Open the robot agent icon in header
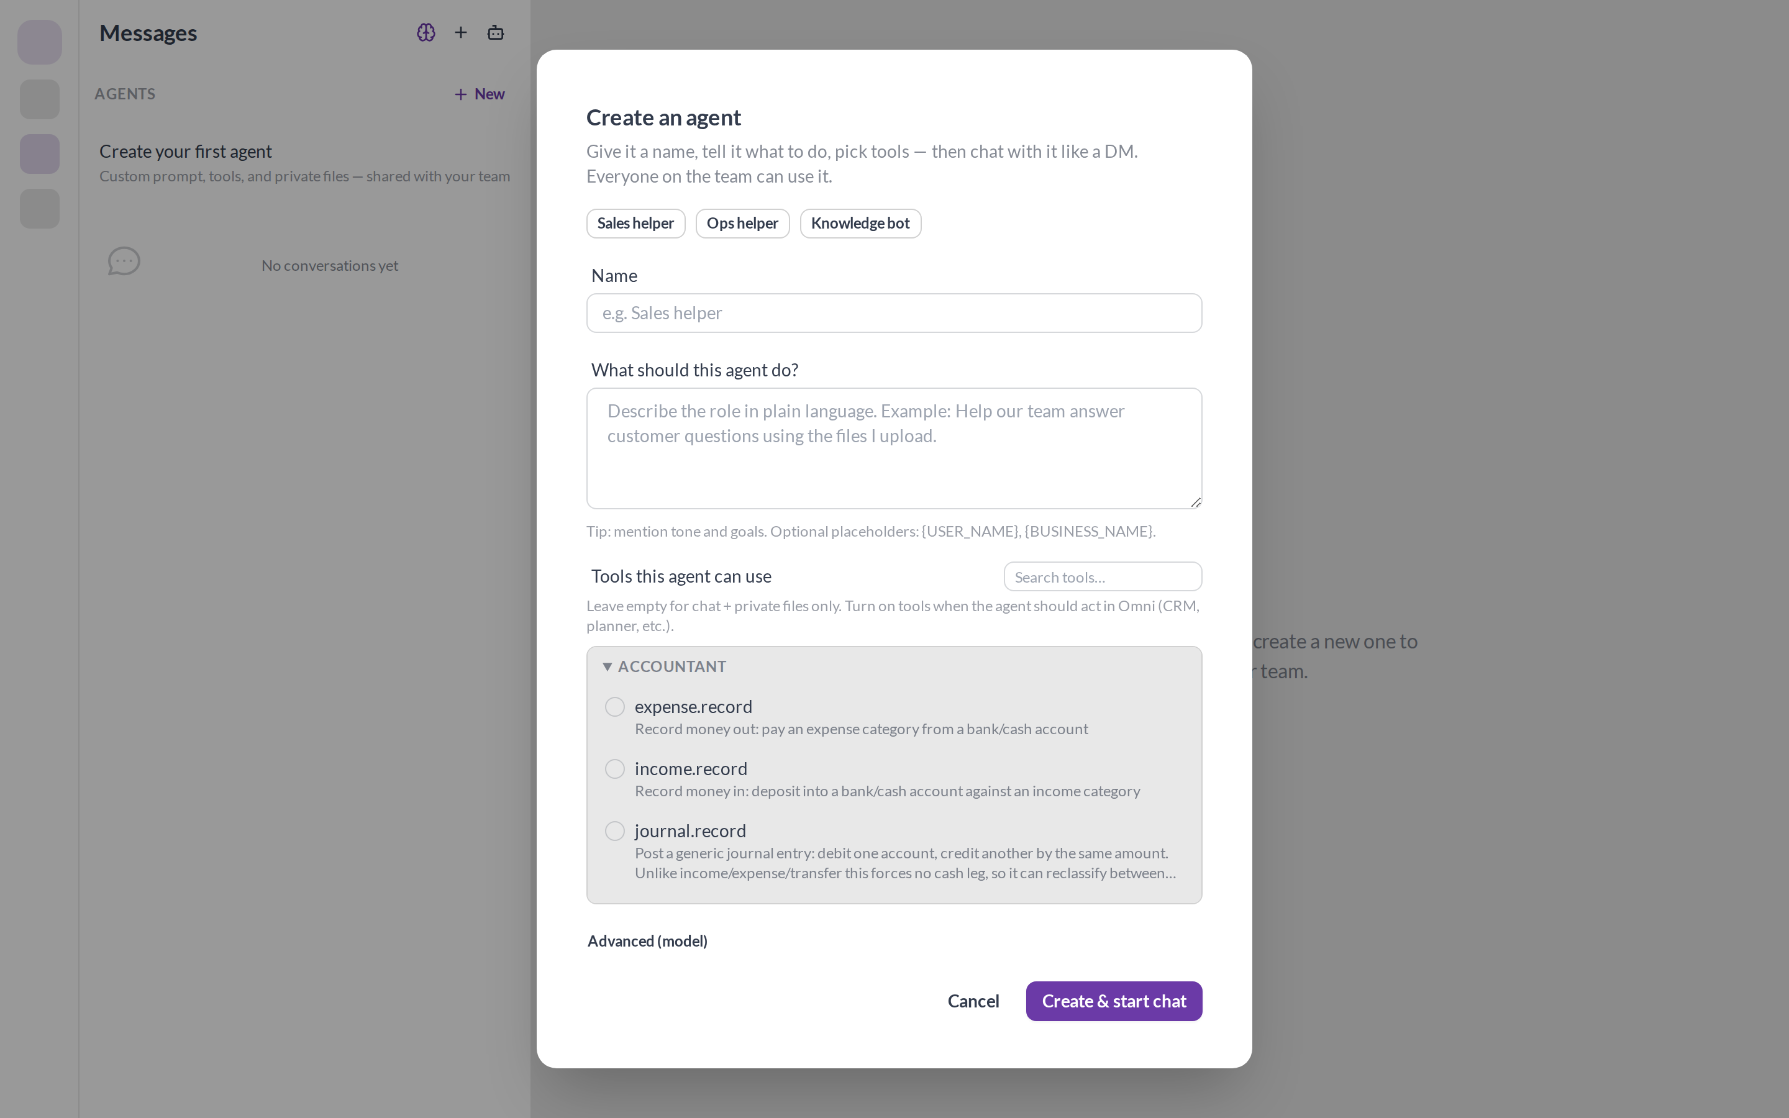The height and width of the screenshot is (1118, 1789). pyautogui.click(x=495, y=32)
